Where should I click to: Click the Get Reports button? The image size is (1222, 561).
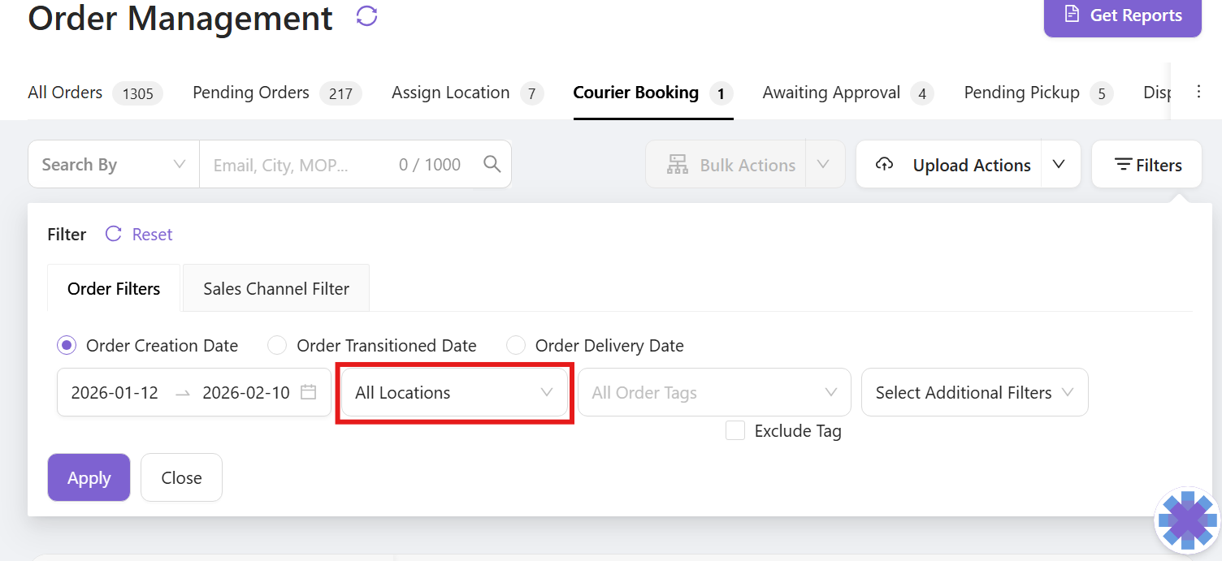click(x=1122, y=15)
